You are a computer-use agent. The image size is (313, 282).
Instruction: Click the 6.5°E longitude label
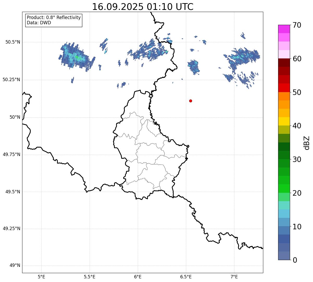coord(186,277)
